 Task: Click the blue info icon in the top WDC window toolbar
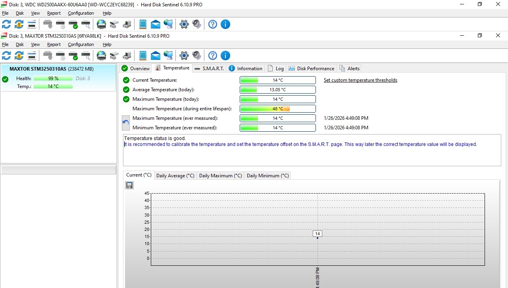pyautogui.click(x=225, y=24)
